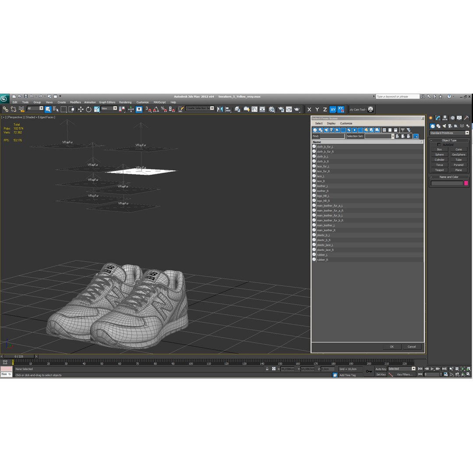The width and height of the screenshot is (473, 473).
Task: Toggle the 3D Snaps icon
Action: pyautogui.click(x=148, y=109)
